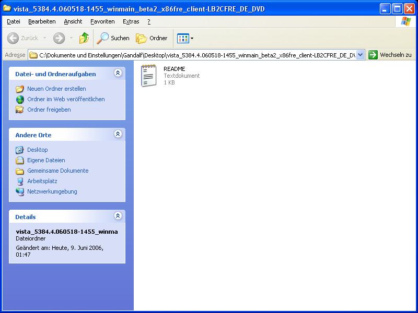Click the title bar folder icon
Viewport: 418px width, 313px height.
click(7, 8)
